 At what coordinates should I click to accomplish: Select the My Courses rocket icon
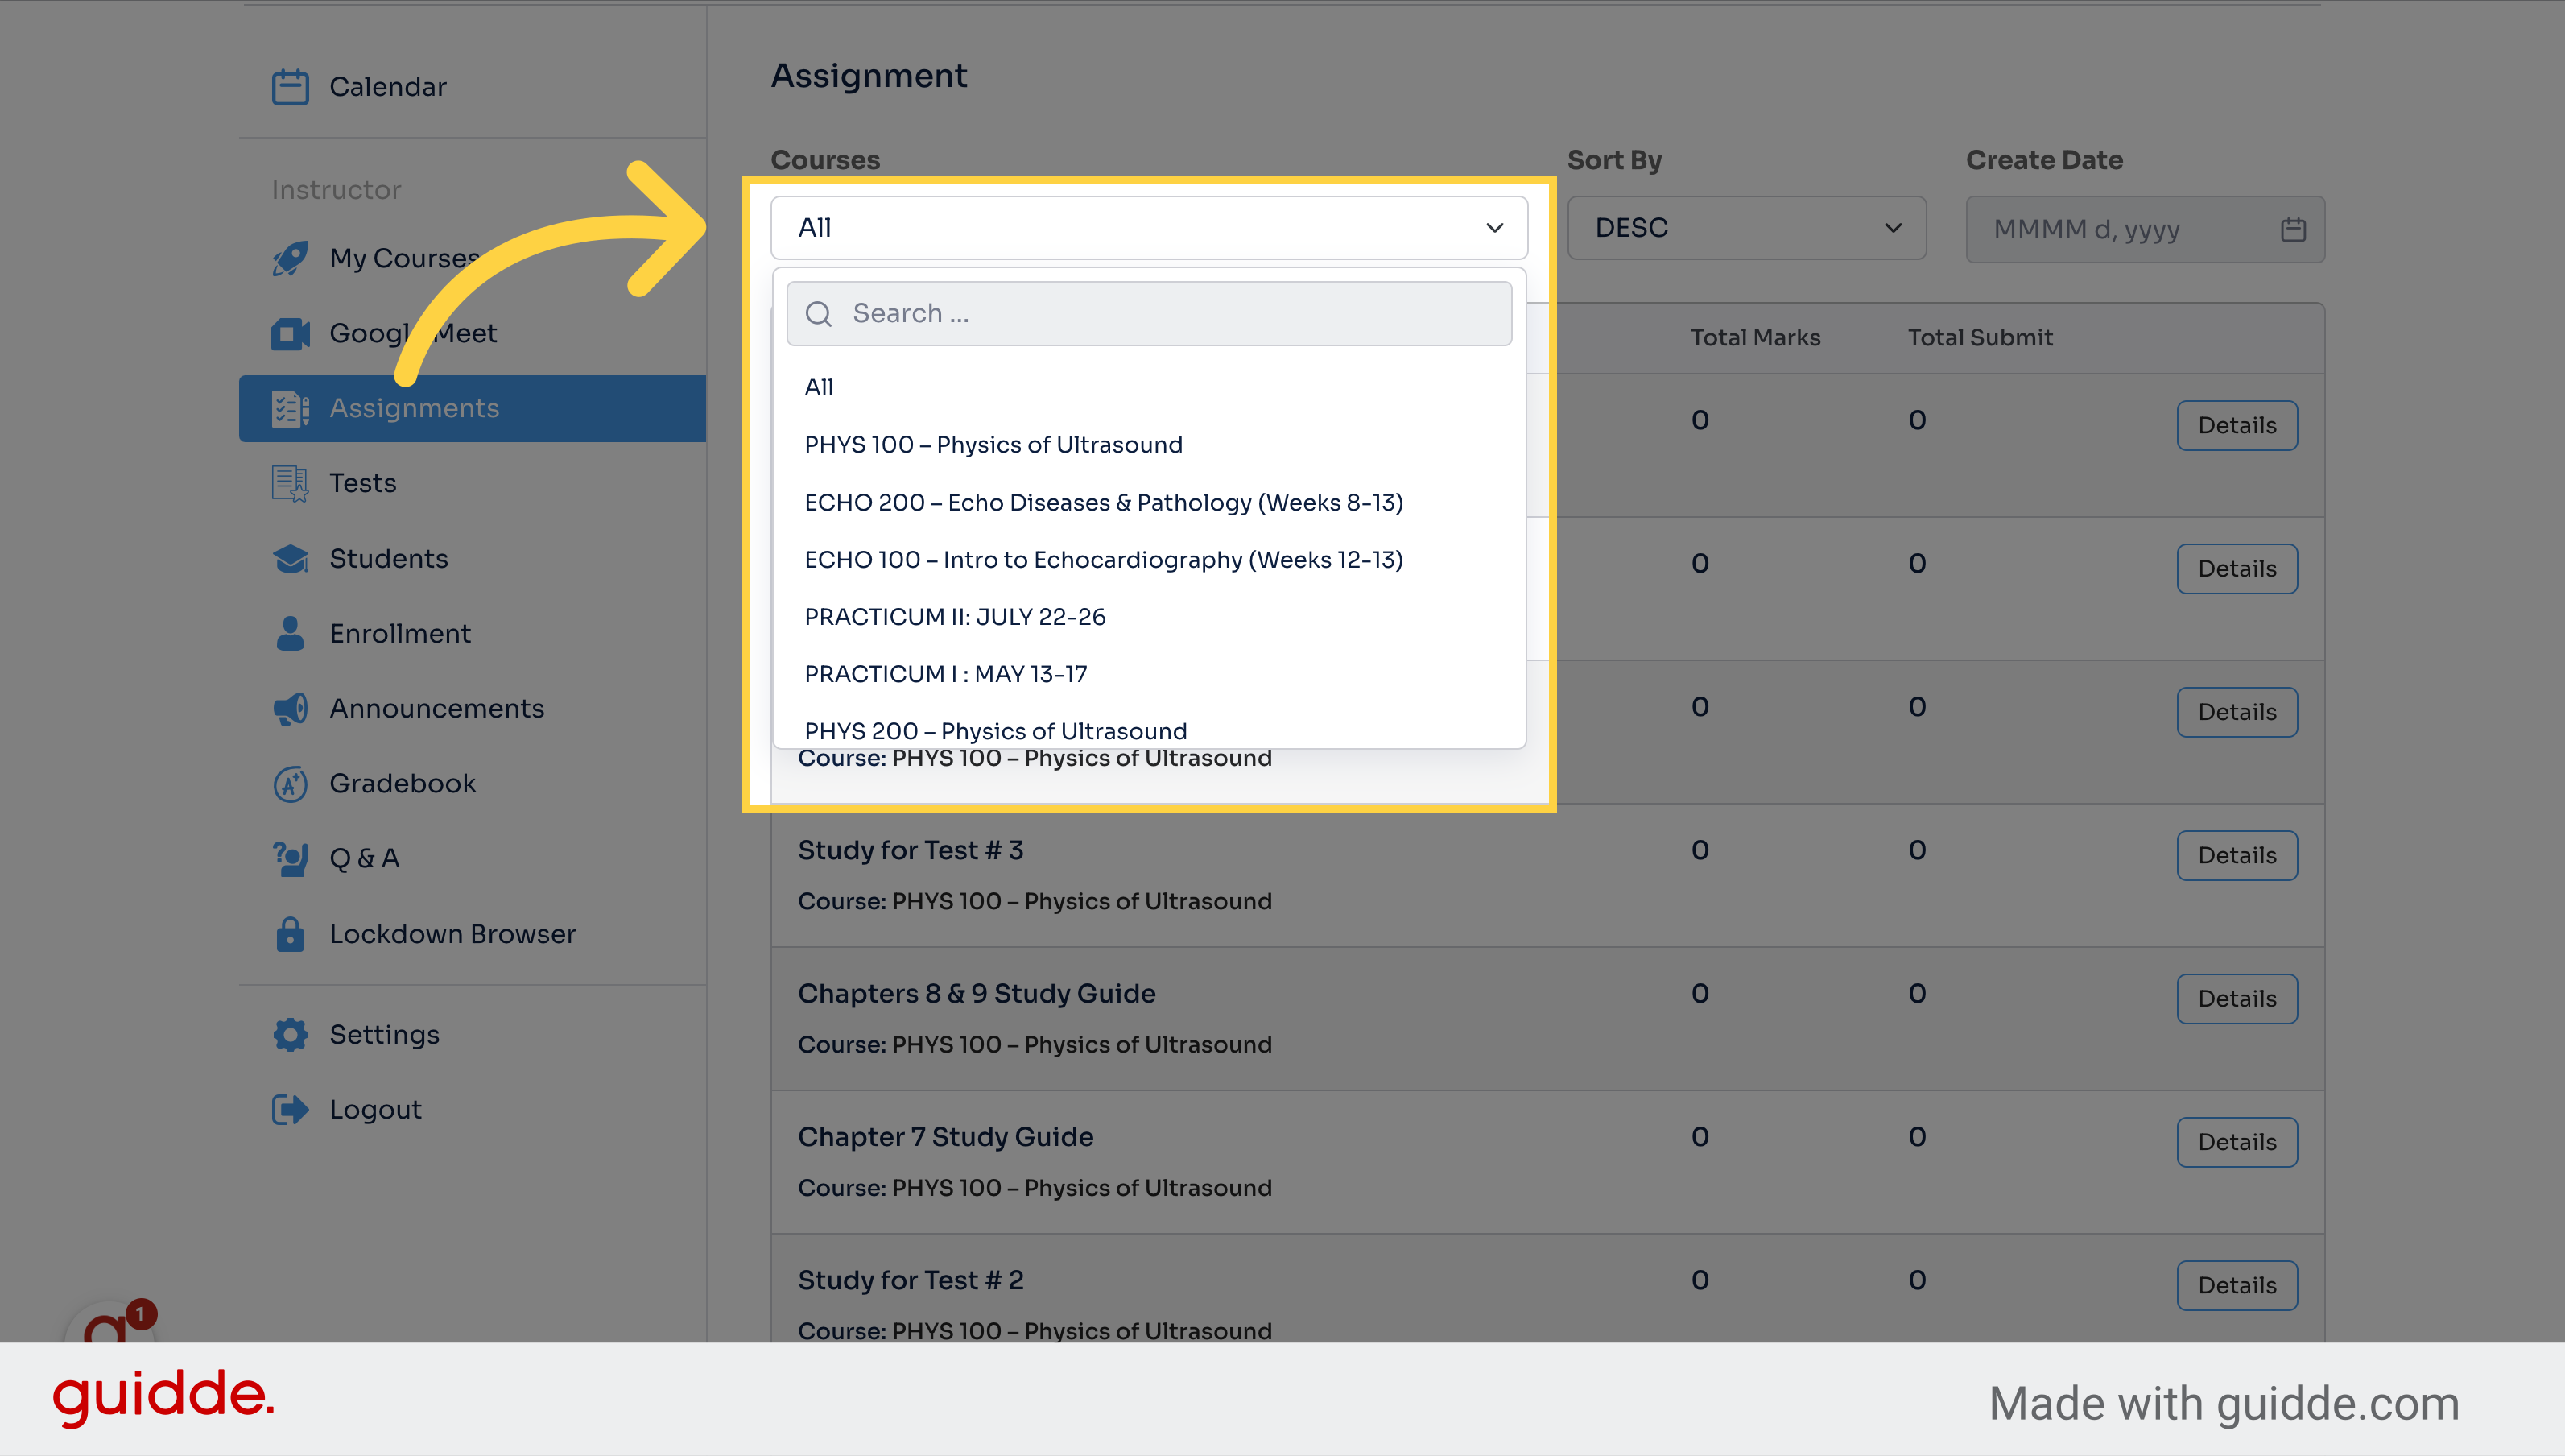[287, 258]
